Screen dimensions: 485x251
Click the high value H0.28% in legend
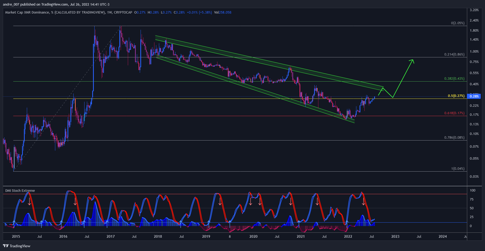click(153, 12)
